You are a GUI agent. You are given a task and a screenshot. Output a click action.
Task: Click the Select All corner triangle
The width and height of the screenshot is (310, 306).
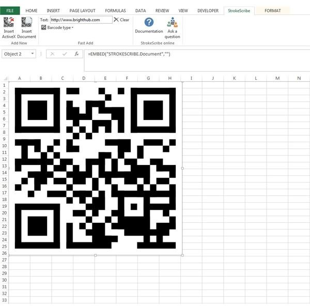click(6, 79)
